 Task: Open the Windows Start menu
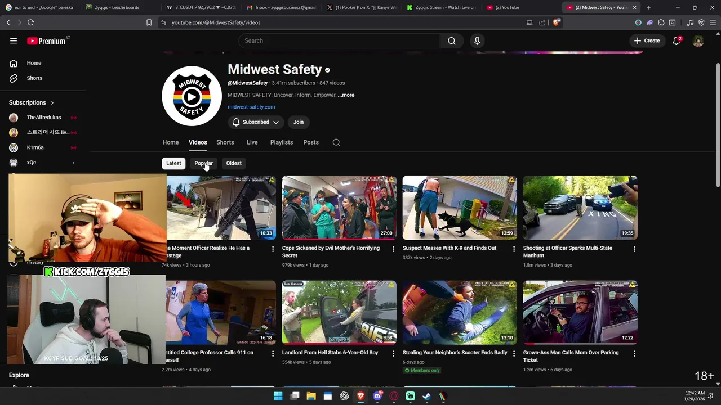(x=278, y=396)
